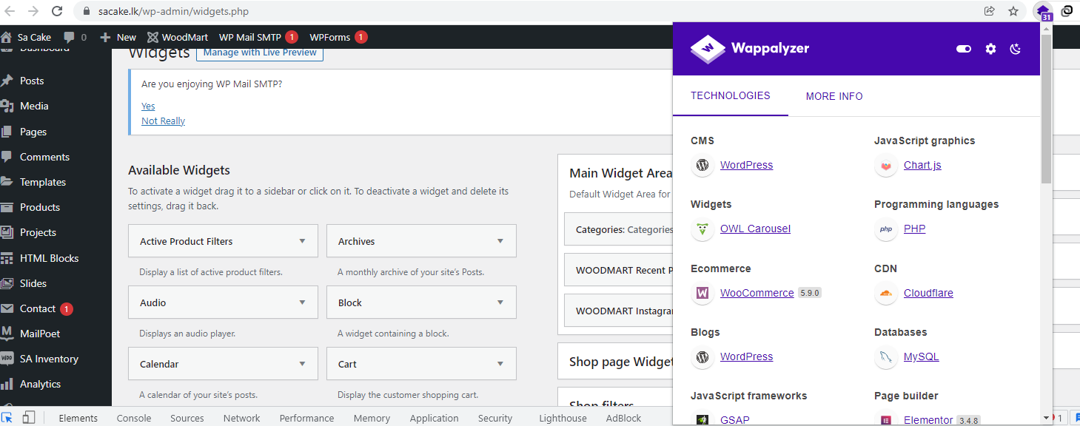Image resolution: width=1080 pixels, height=426 pixels.
Task: Switch to the MORE INFO tab
Action: (834, 96)
